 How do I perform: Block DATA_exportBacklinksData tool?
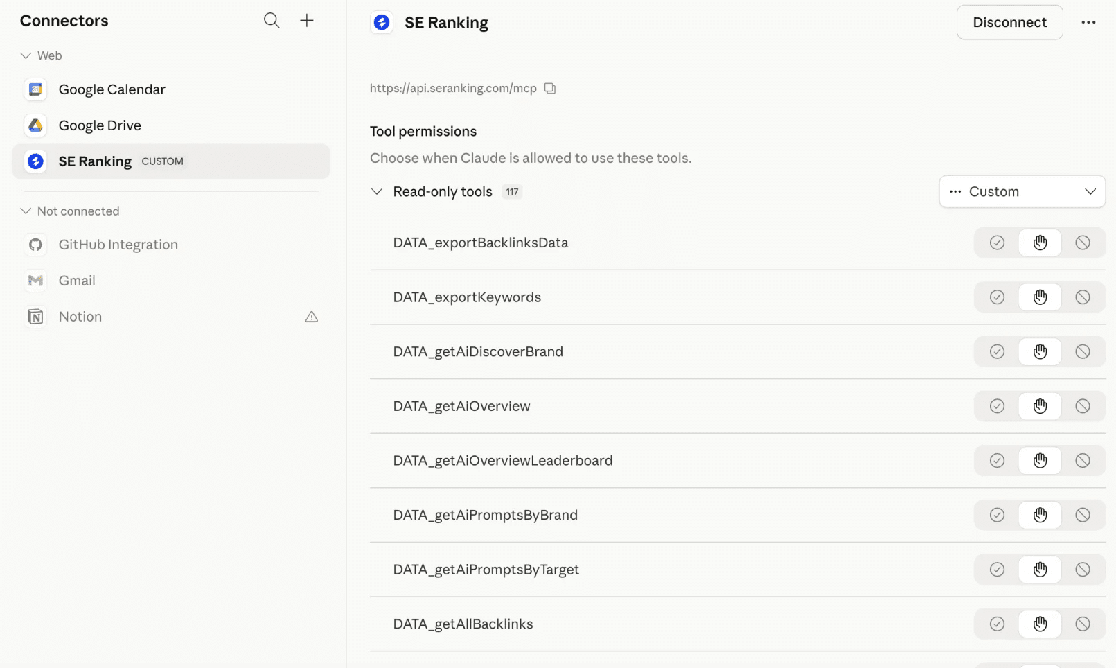point(1083,243)
